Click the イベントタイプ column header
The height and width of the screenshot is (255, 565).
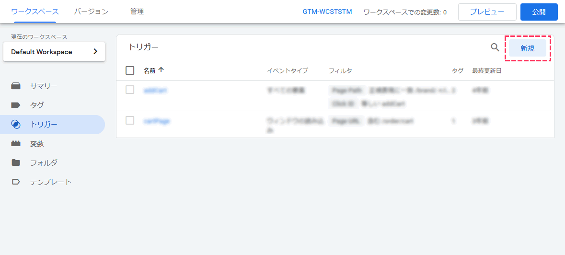click(287, 70)
